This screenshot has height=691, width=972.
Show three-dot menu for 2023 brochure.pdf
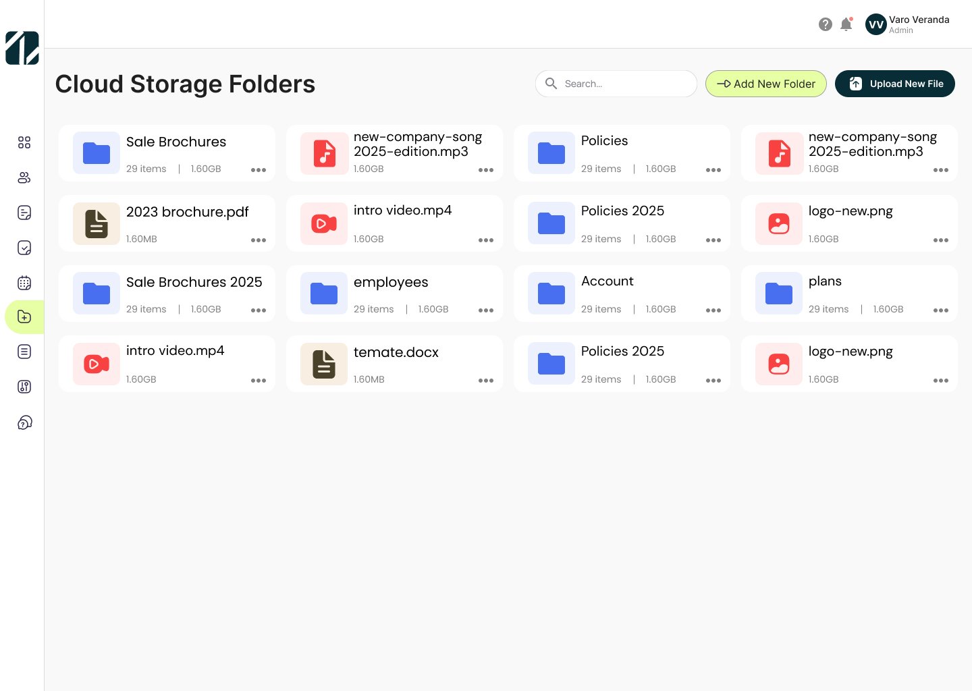pyautogui.click(x=259, y=240)
